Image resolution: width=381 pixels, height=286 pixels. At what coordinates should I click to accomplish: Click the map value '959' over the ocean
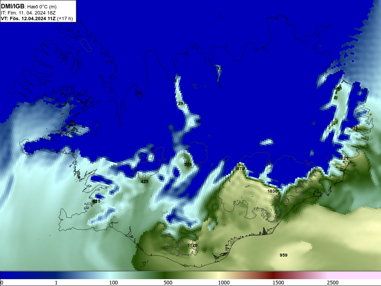pyautogui.click(x=283, y=255)
